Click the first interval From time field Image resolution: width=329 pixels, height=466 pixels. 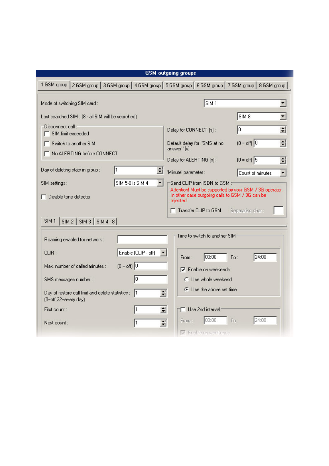click(x=216, y=257)
